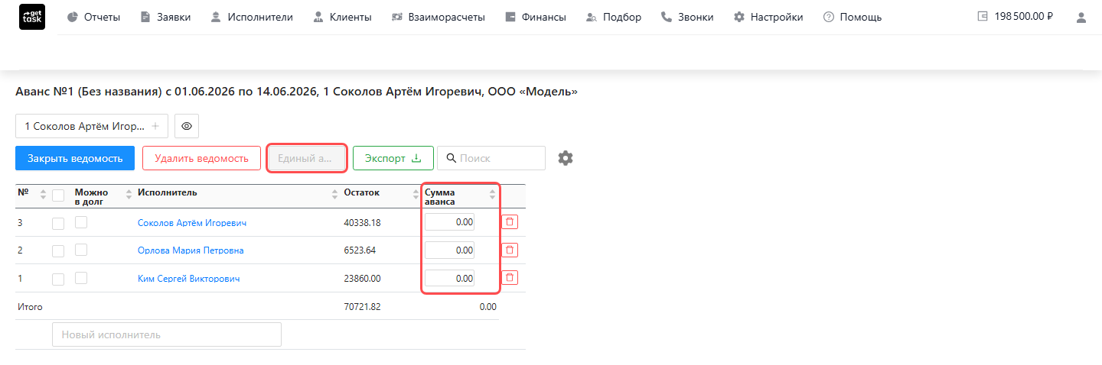Open the Отчеты menu
This screenshot has width=1102, height=365.
93,17
